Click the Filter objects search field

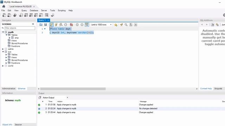pyautogui.click(x=20, y=28)
